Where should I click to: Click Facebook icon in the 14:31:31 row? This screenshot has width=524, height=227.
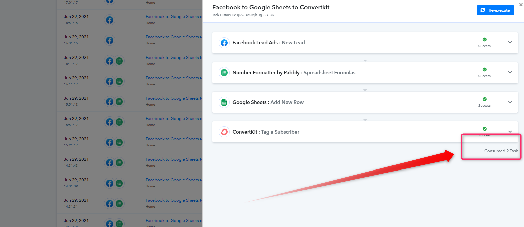tap(109, 204)
